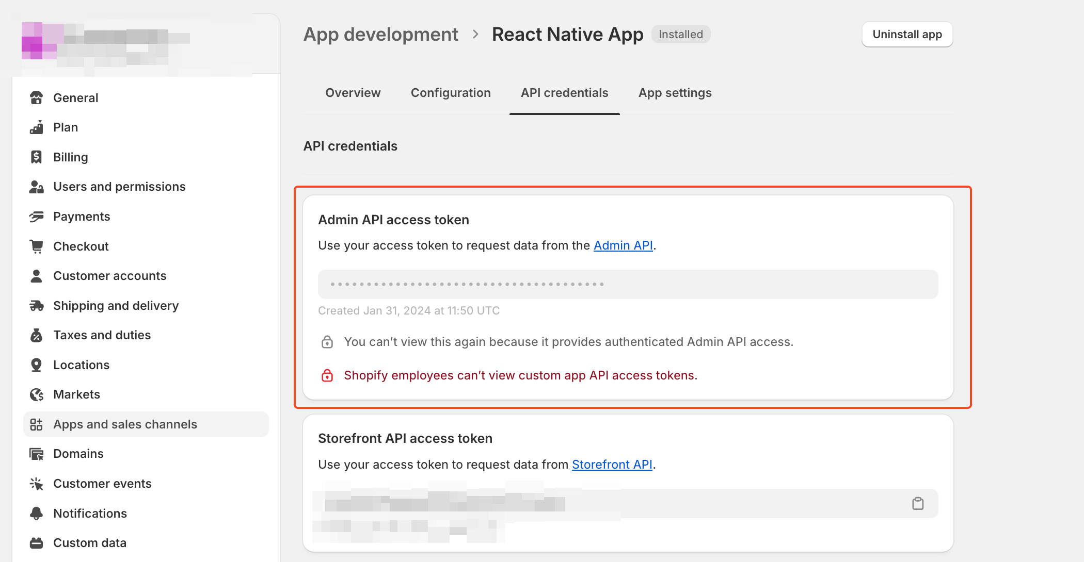
Task: Navigate back via App development breadcrumb
Action: (380, 34)
